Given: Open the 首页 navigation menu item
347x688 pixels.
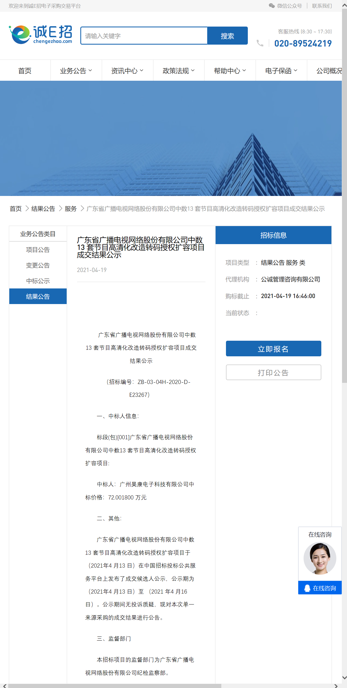Looking at the screenshot, I should pyautogui.click(x=25, y=71).
